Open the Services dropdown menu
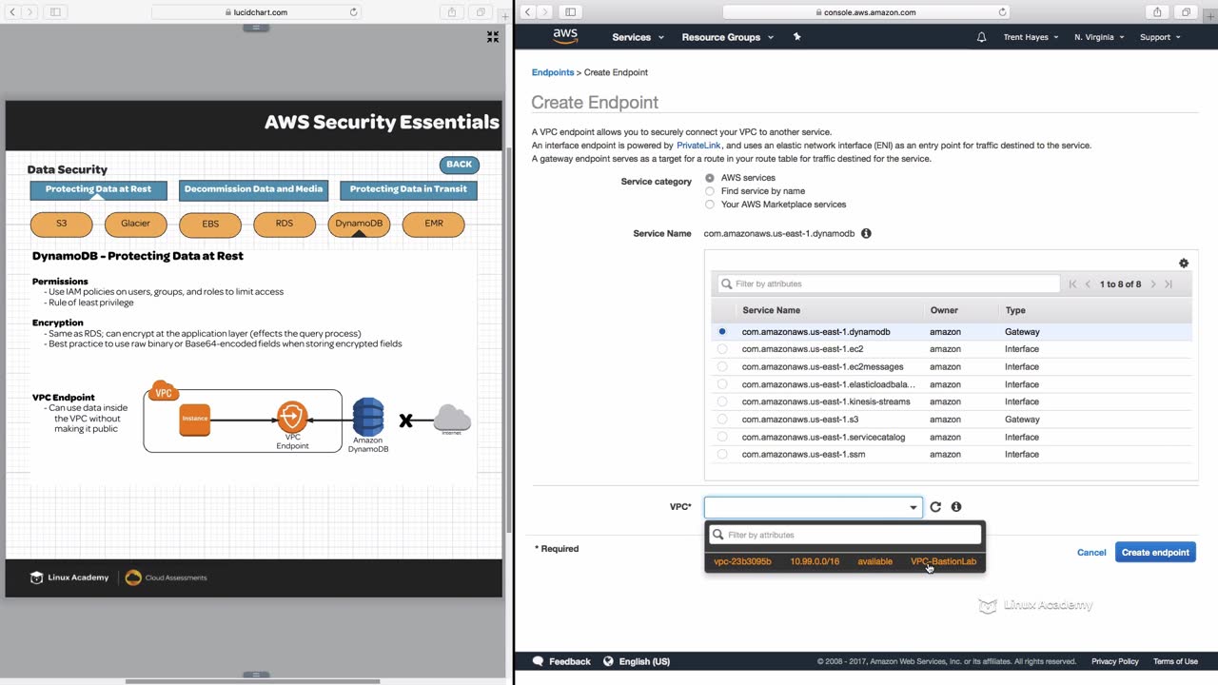The width and height of the screenshot is (1218, 685). (x=638, y=37)
